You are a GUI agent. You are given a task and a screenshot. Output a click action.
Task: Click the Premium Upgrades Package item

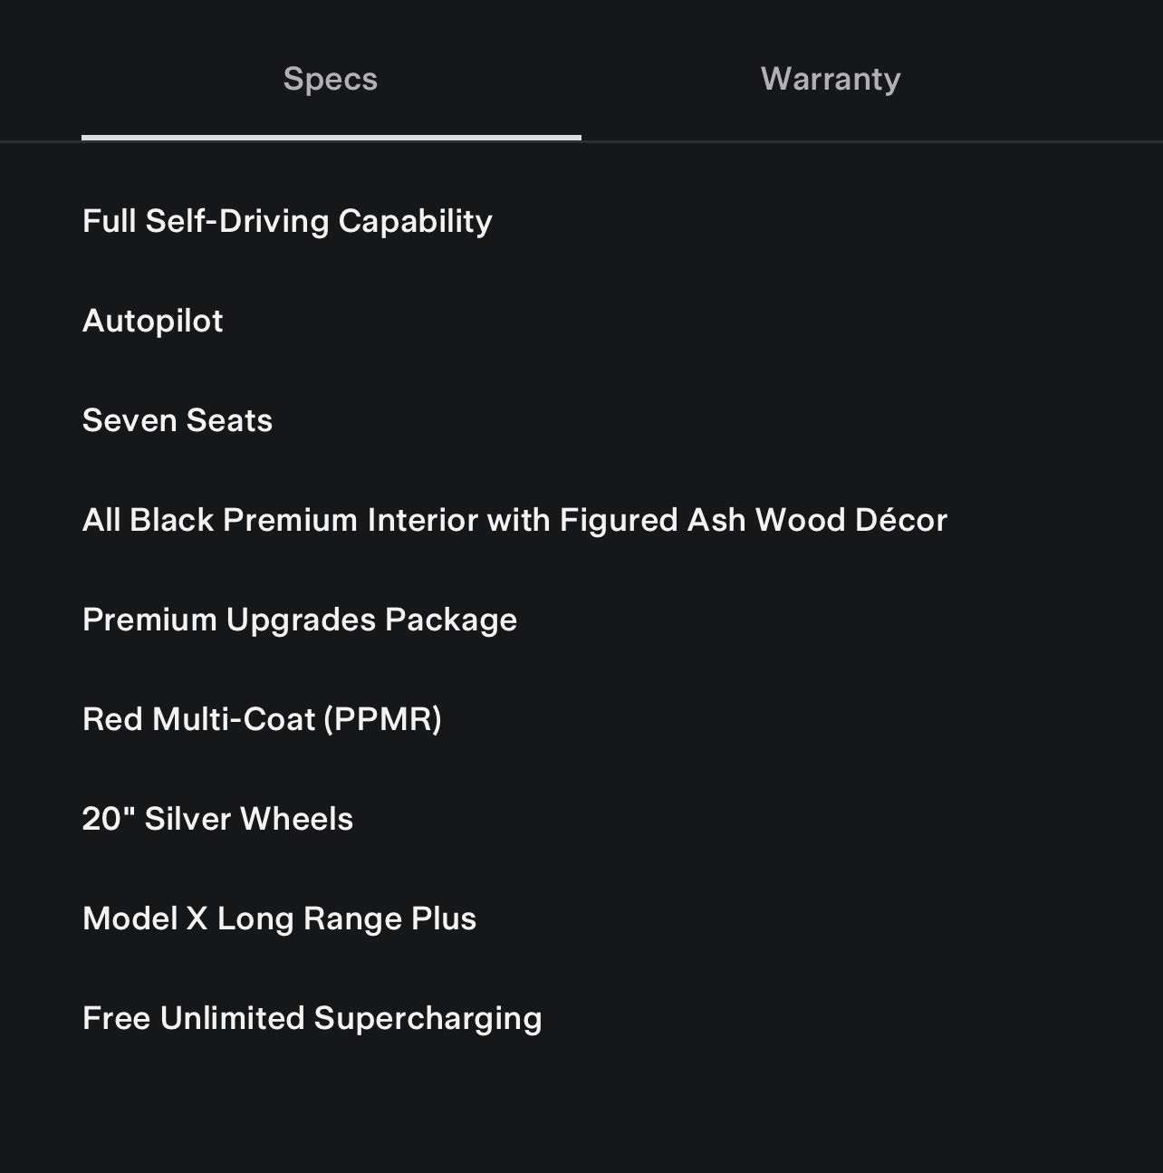pos(299,620)
